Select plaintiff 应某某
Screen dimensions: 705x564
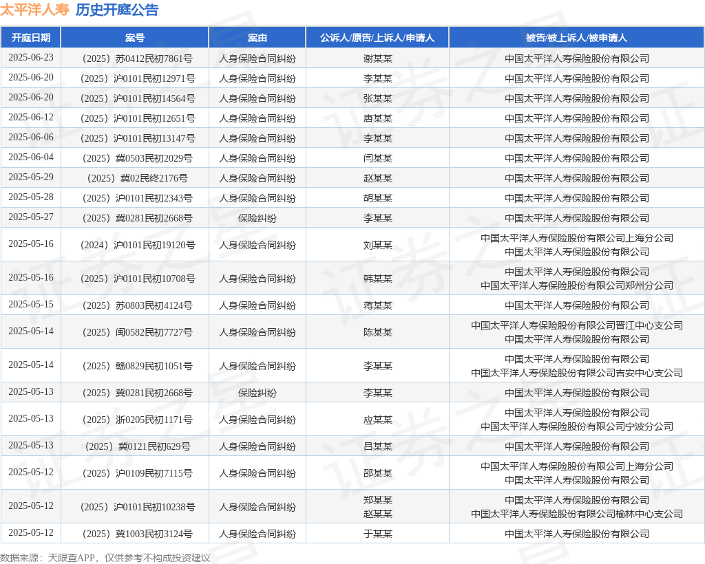click(378, 420)
